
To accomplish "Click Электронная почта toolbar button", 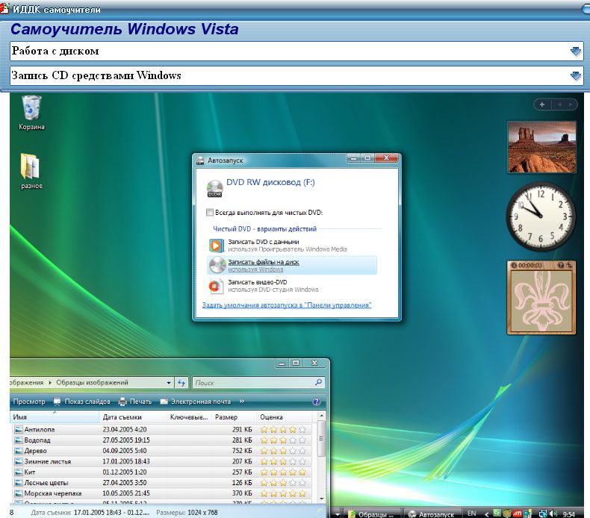I will (199, 402).
